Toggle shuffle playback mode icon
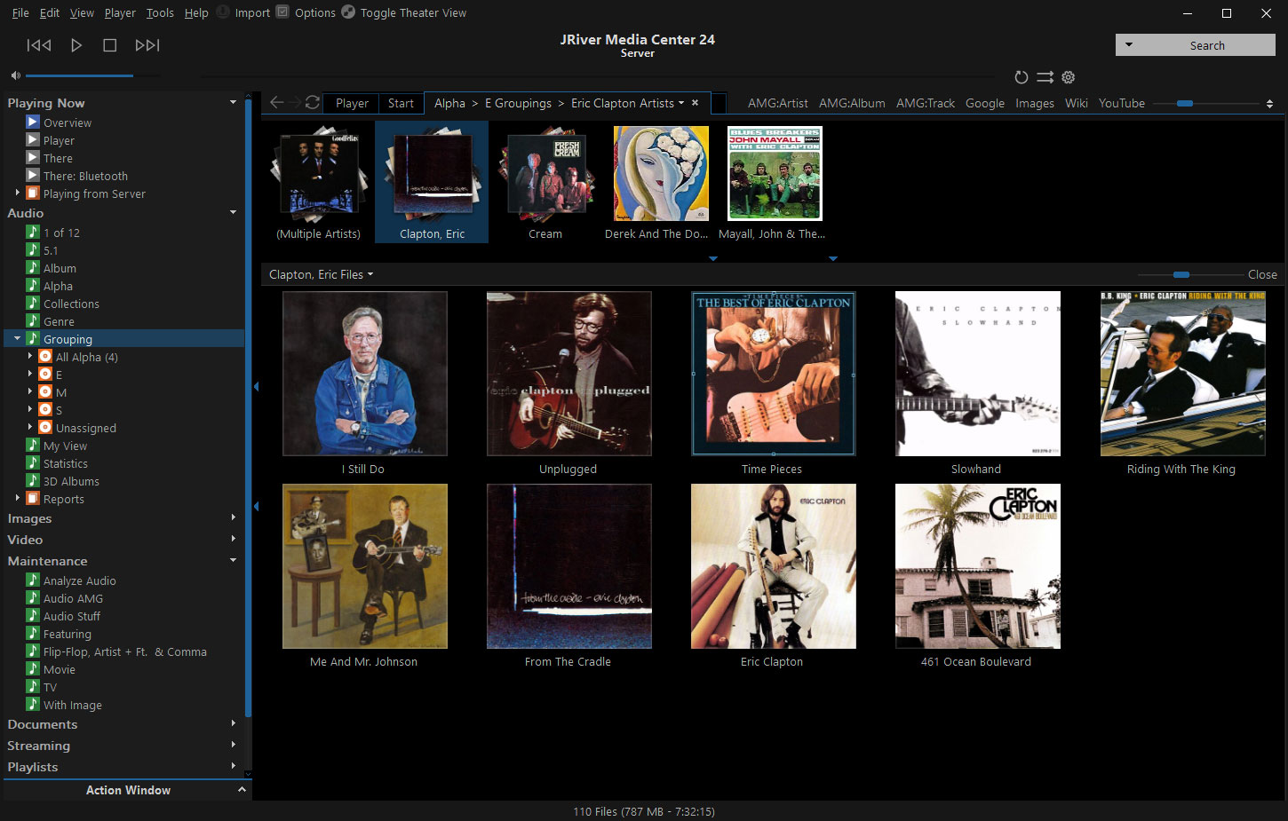The image size is (1288, 821). [x=1046, y=77]
